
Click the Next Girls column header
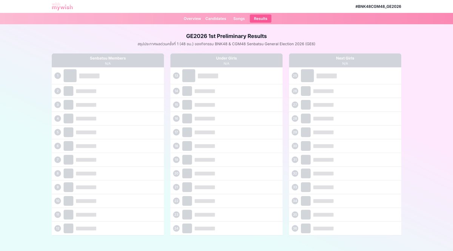(345, 60)
